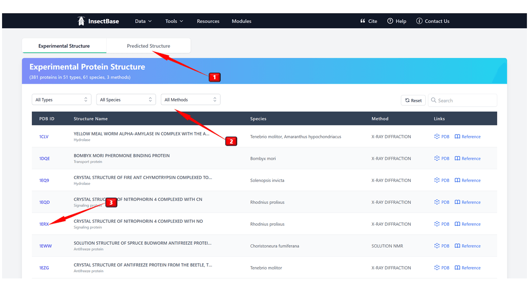Click the Cite quotation mark icon

(363, 21)
